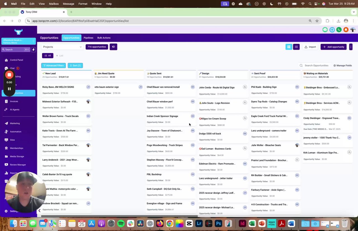The image size is (358, 231).
Task: Add a new smart List tab
Action: (60, 56)
